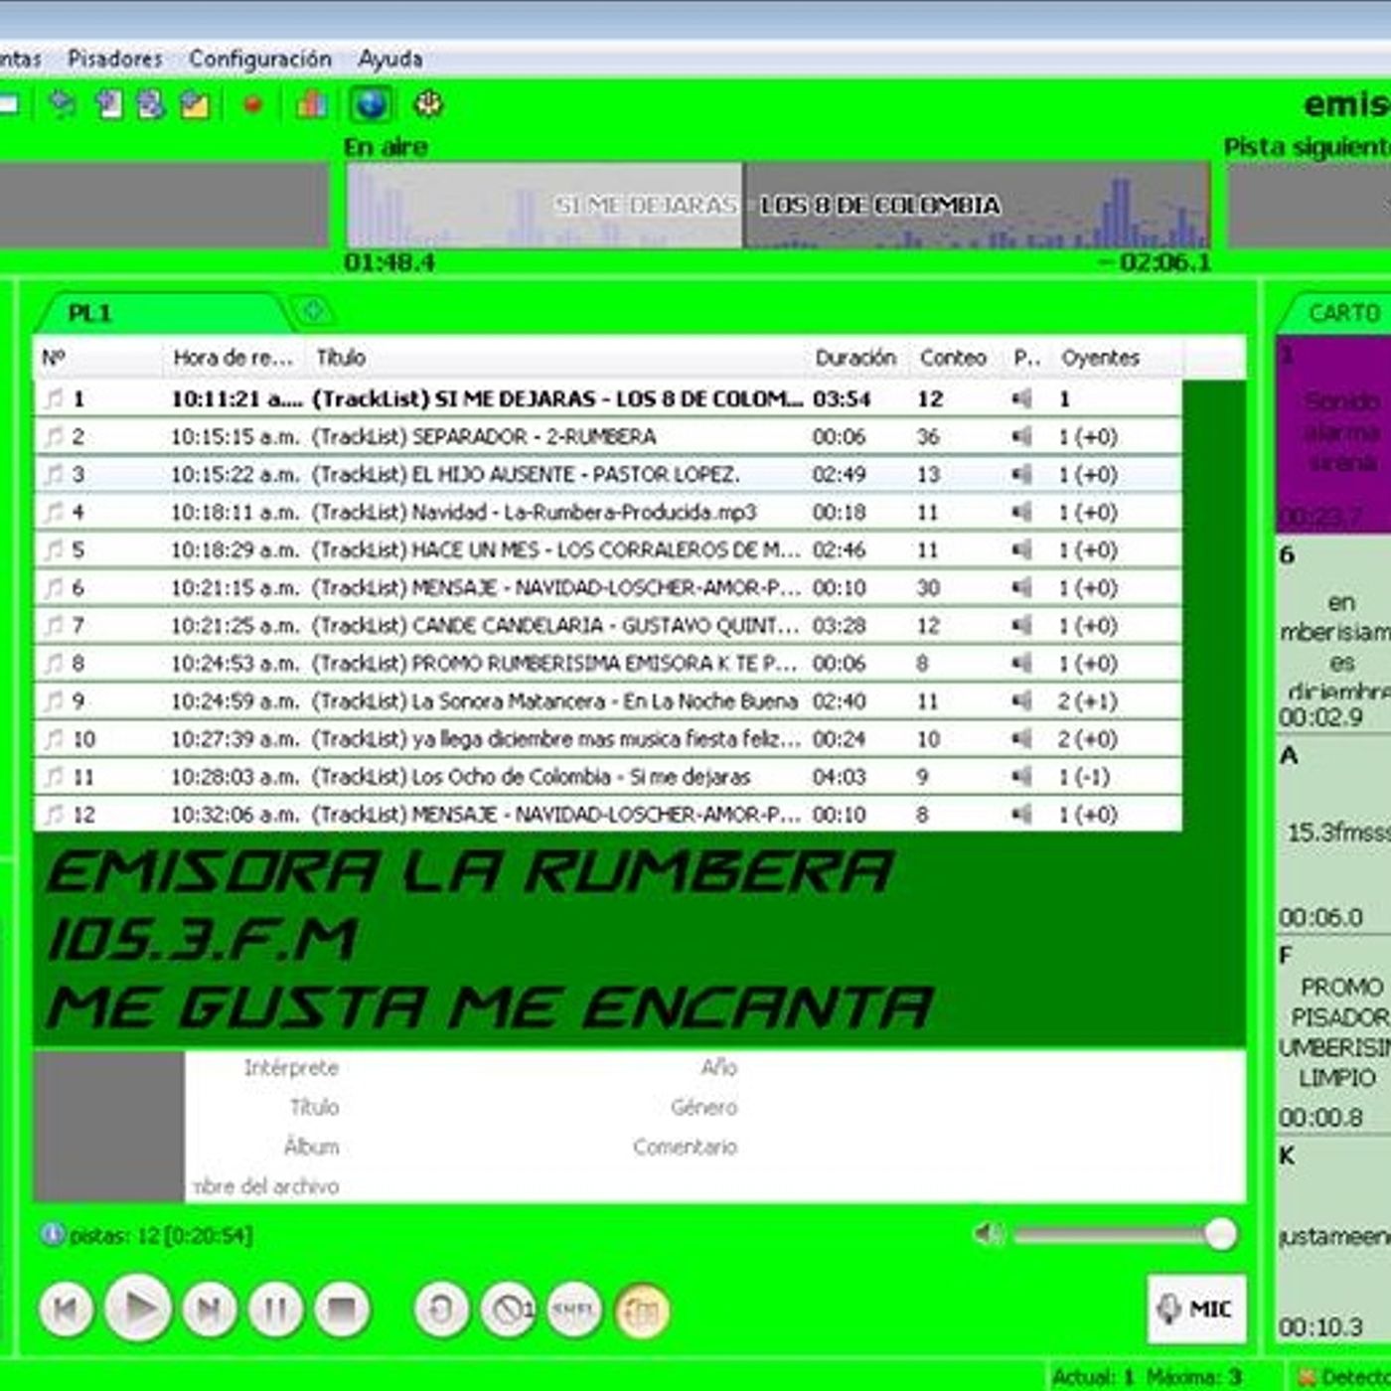Toggle the repeat loop button
The height and width of the screenshot is (1391, 1391).
442,1311
